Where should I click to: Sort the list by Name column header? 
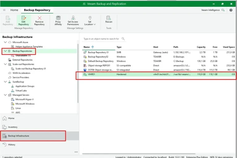click(87, 47)
